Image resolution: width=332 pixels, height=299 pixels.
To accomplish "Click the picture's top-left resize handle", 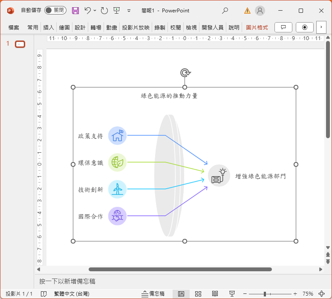I will click(x=73, y=87).
